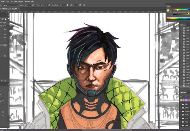Expand the RGB swatch group
Screen dimensions: 190x131
pos(181,104)
